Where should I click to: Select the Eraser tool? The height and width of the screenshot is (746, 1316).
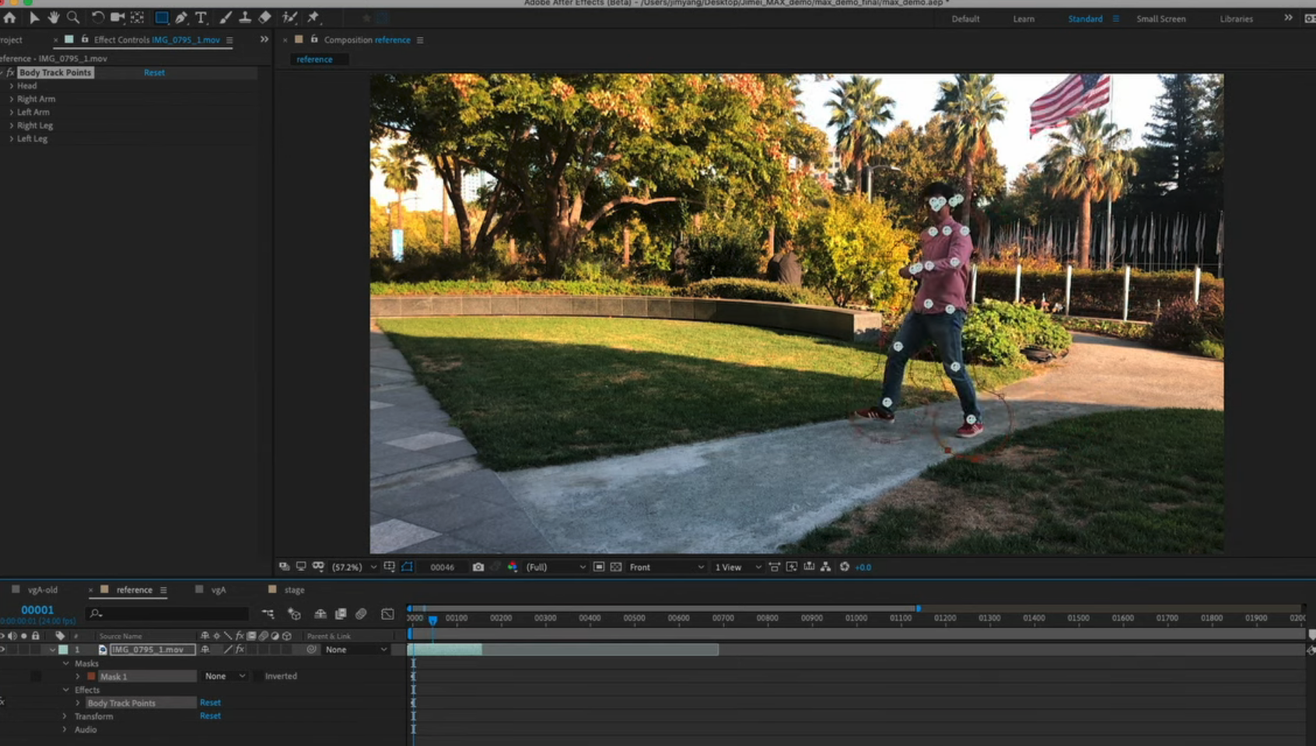coord(265,18)
